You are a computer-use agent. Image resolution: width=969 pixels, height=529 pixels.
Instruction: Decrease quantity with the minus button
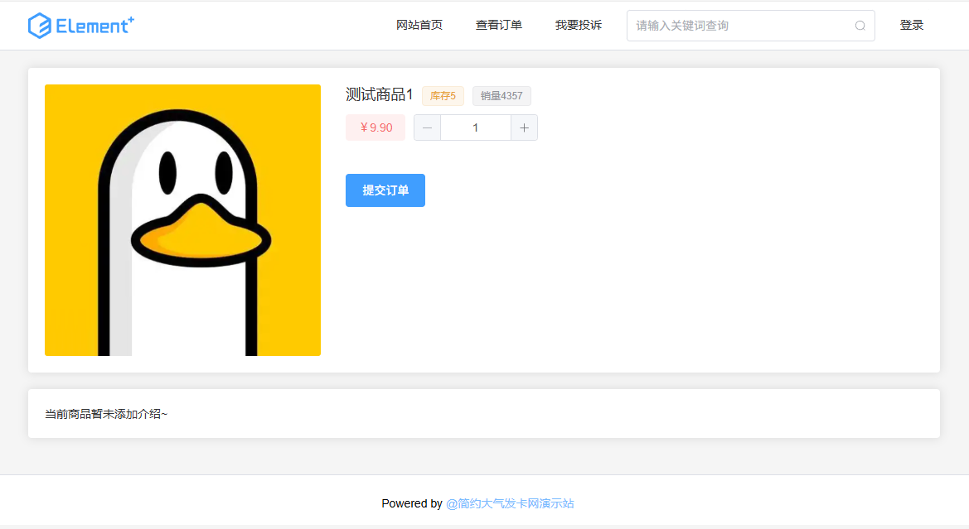pos(427,127)
